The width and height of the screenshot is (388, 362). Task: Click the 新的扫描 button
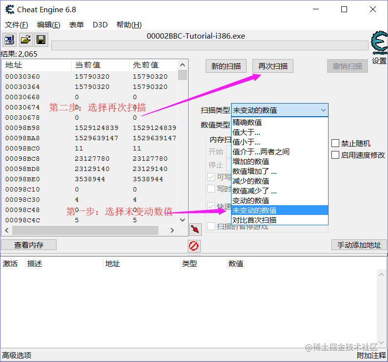(x=226, y=66)
